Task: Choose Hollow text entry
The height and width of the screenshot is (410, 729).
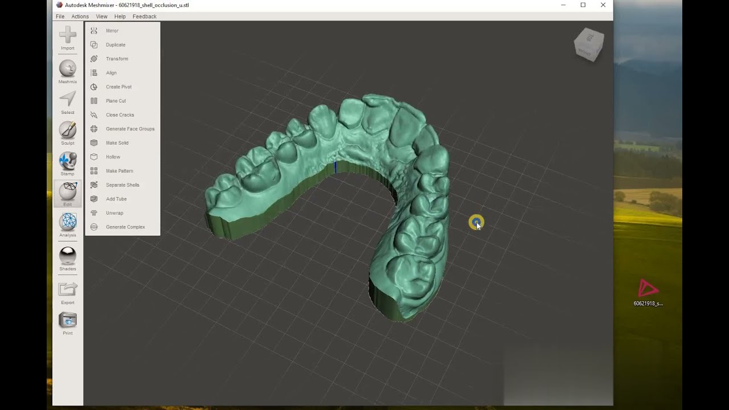Action: (113, 157)
